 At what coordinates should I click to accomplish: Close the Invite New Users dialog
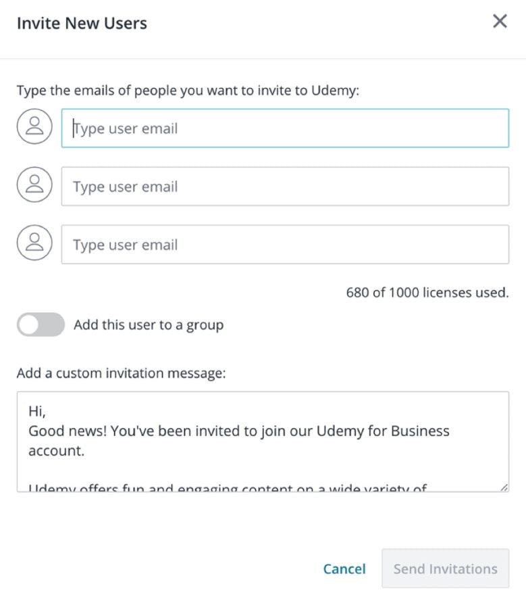(500, 22)
